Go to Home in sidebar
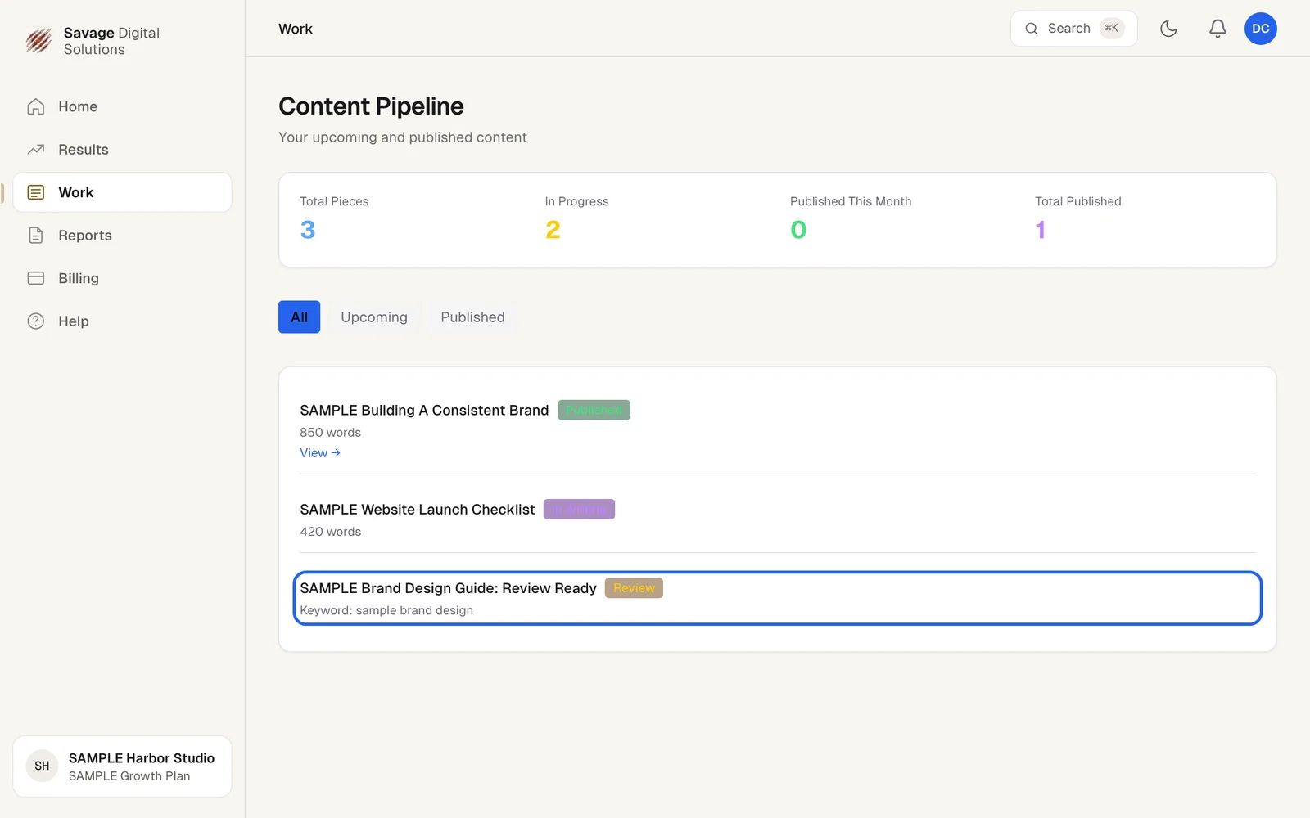 tap(78, 106)
